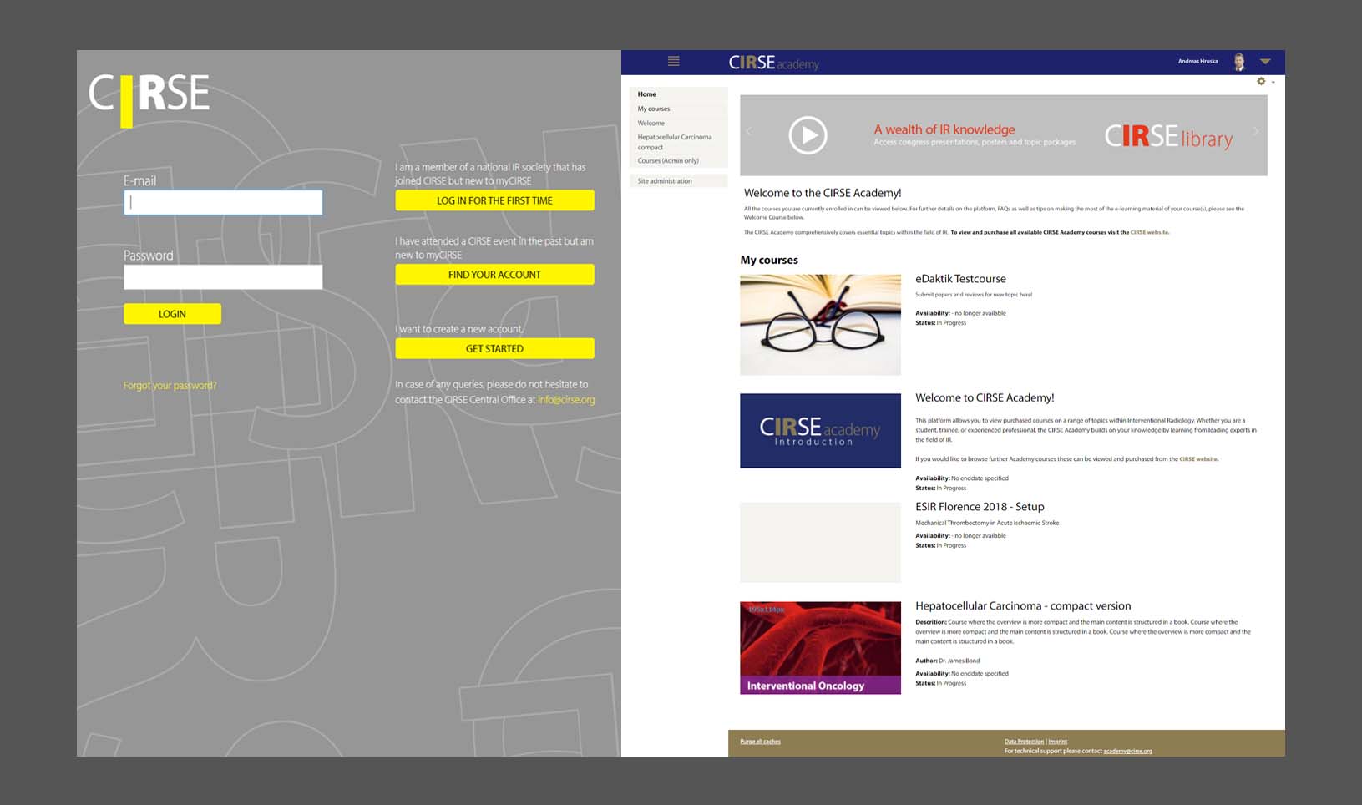Click CIRSE website link in welcome text

[x=1149, y=232]
